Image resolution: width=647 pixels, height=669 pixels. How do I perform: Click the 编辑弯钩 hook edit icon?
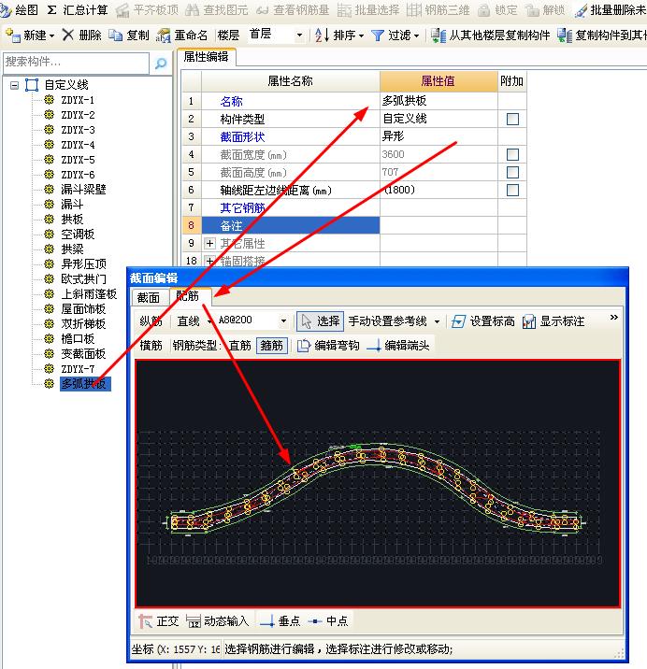coord(303,346)
